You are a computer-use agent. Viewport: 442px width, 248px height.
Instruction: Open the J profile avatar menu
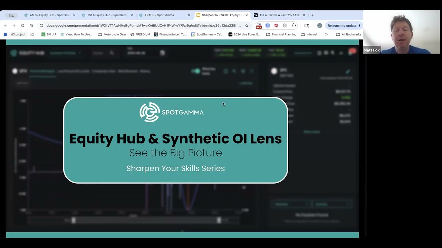pyautogui.click(x=319, y=25)
